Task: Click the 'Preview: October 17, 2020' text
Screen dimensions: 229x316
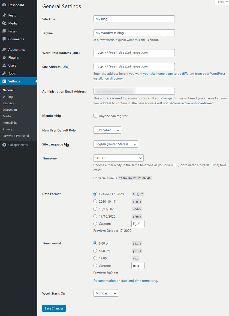Action: pos(112,231)
